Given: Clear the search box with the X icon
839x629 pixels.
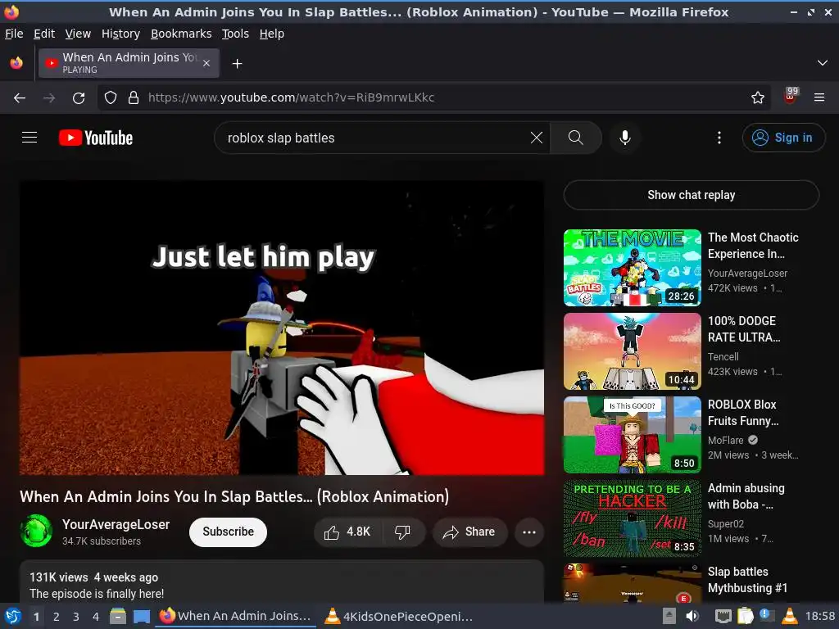Looking at the screenshot, I should (537, 138).
